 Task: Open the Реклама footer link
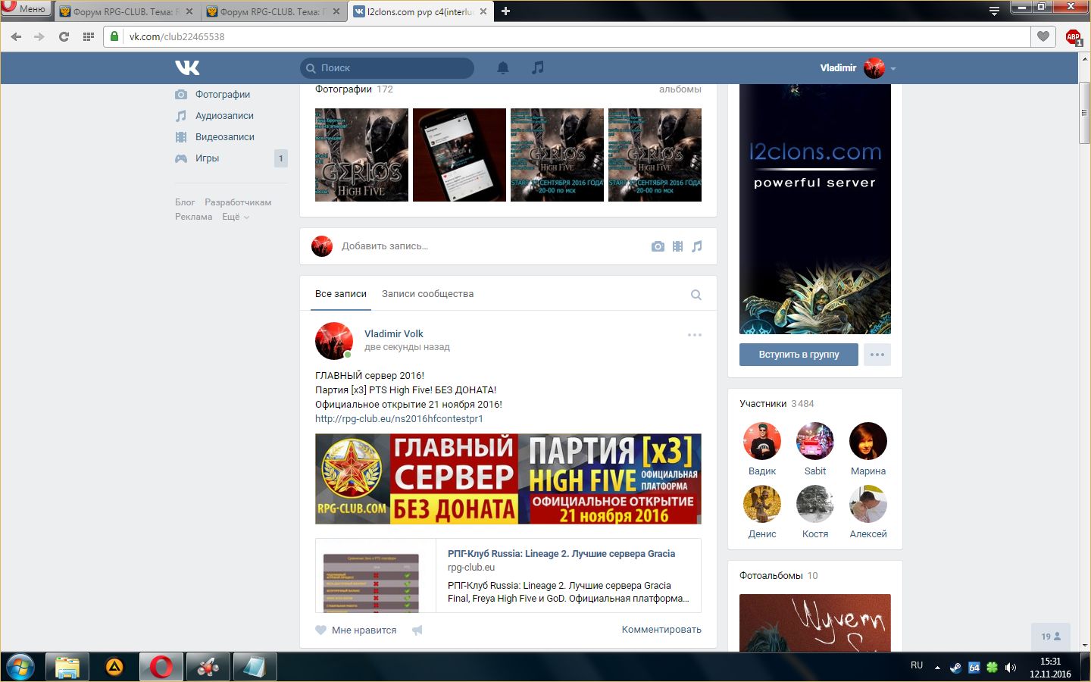point(194,217)
